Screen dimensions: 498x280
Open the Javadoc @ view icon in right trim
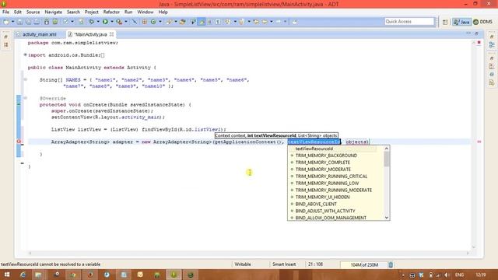point(492,75)
